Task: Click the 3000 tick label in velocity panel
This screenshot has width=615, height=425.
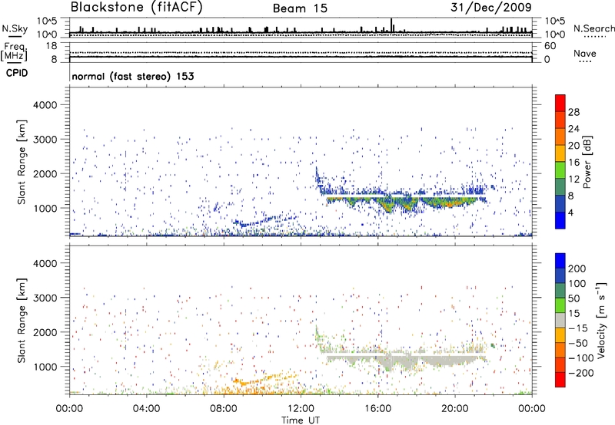Action: coord(45,298)
